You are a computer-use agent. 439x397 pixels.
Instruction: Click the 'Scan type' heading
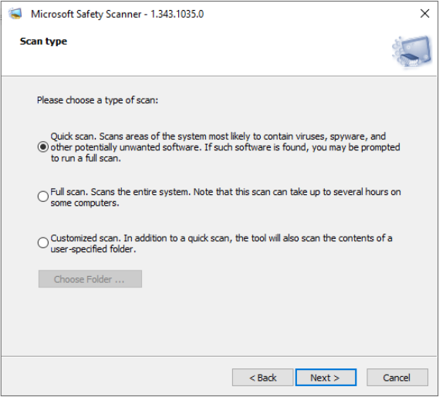point(43,42)
